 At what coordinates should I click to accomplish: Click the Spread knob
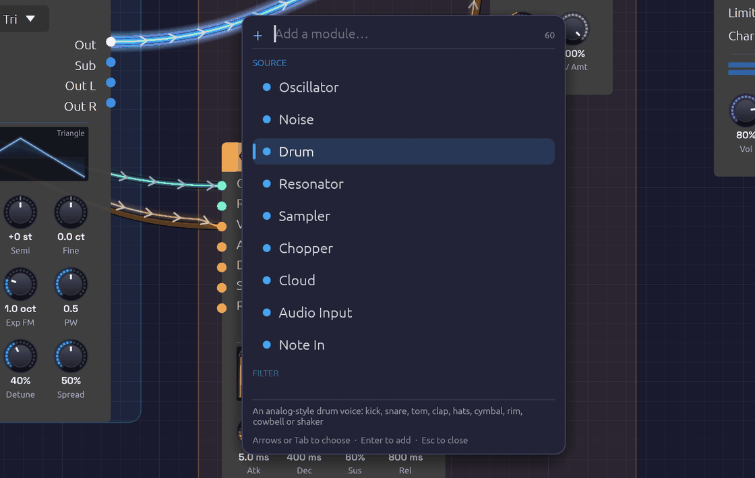pyautogui.click(x=71, y=356)
